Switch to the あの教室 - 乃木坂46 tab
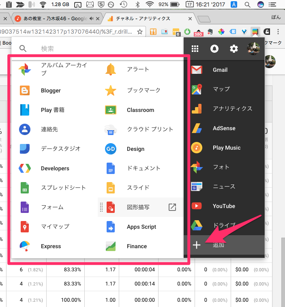 57,19
